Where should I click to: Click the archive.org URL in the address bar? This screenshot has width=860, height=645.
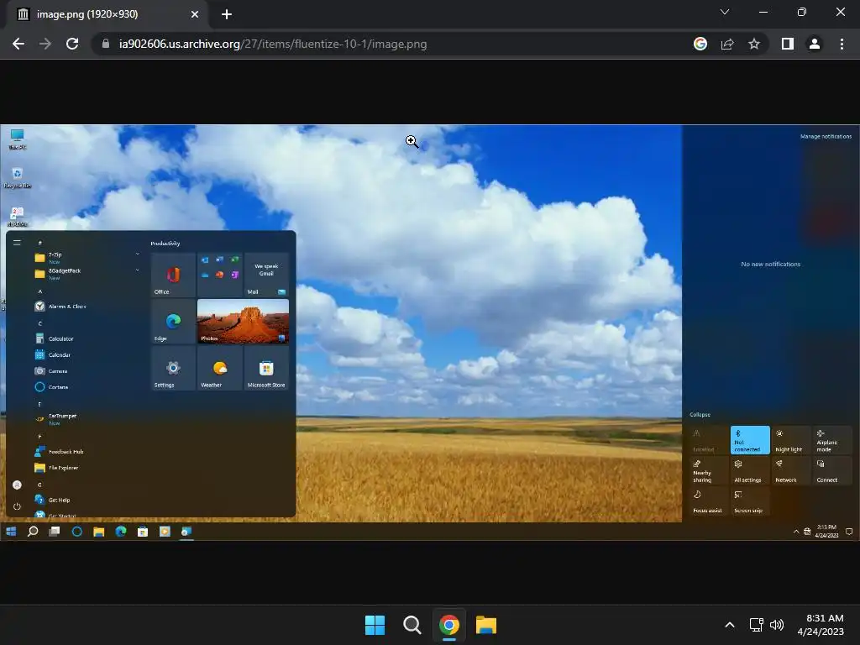click(273, 44)
